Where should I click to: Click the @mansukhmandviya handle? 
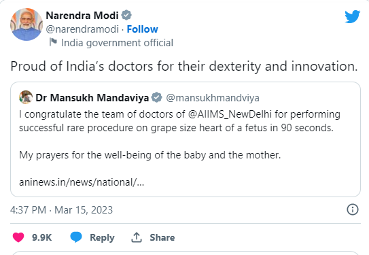click(213, 98)
